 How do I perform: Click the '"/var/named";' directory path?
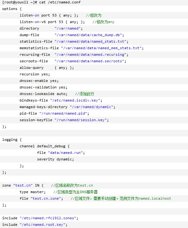(x=68, y=29)
